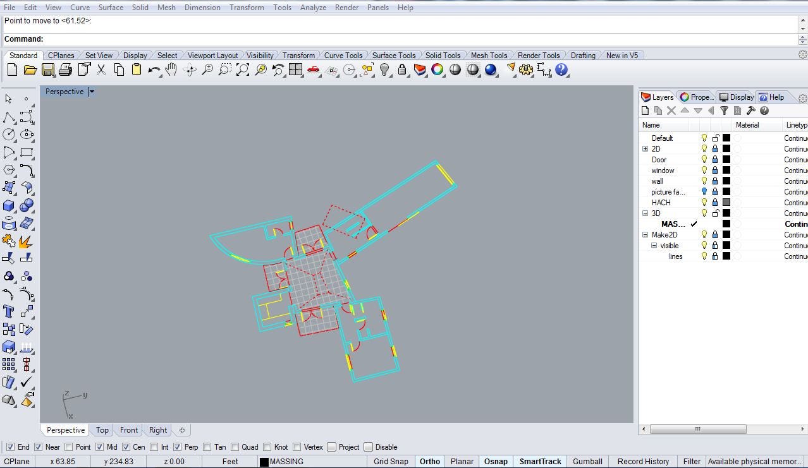Toggle the Near osnap checkbox
The height and width of the screenshot is (468, 808).
pyautogui.click(x=39, y=447)
